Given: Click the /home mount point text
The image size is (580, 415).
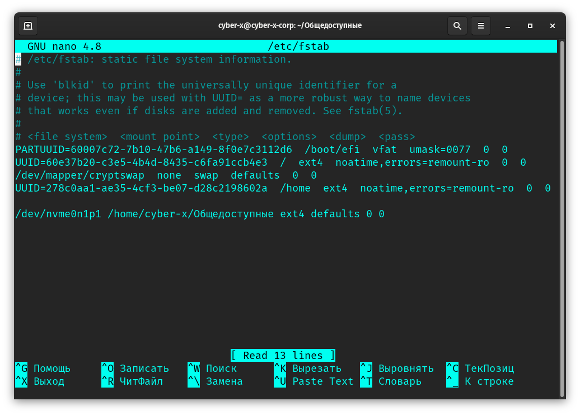Looking at the screenshot, I should [x=295, y=188].
